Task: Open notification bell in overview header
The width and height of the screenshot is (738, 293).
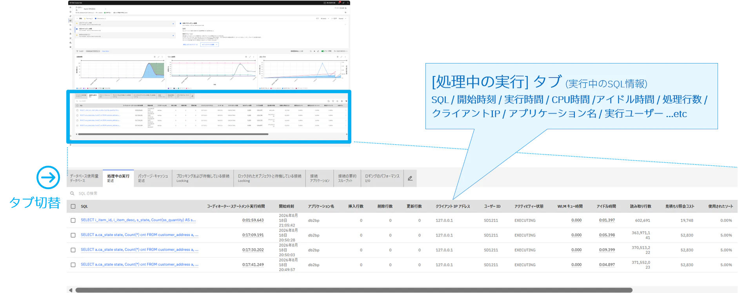Action: [x=340, y=3]
